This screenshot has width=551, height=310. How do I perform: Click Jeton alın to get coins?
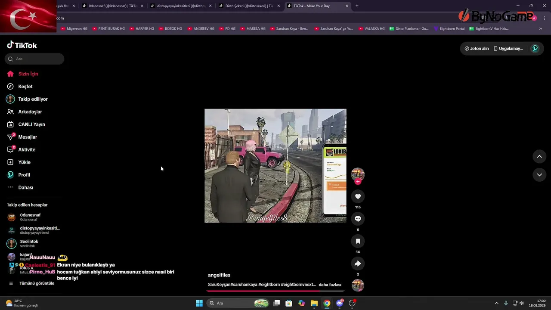(477, 49)
